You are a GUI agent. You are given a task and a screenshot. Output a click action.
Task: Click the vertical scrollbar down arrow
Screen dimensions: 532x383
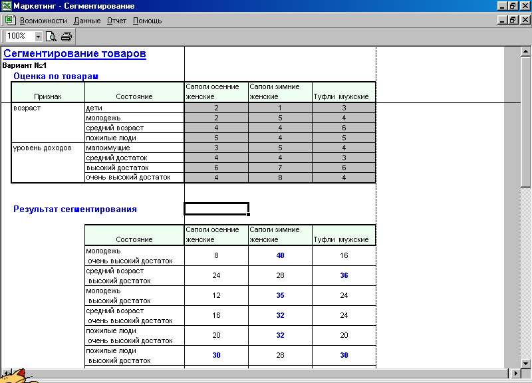point(525,363)
